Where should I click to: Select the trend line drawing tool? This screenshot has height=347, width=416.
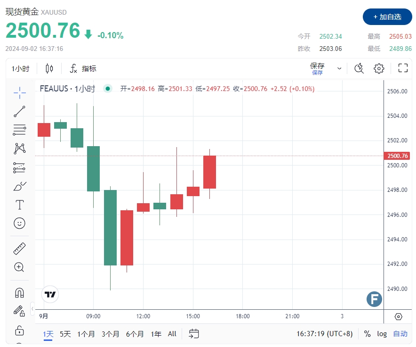click(19, 111)
